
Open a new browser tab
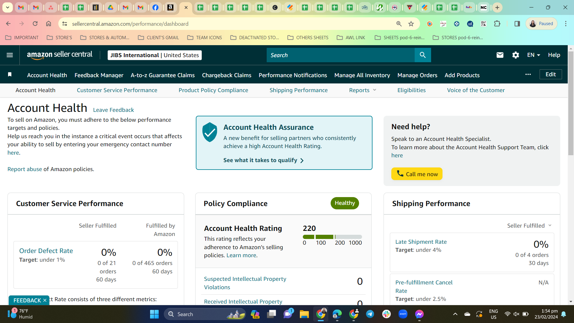coord(497,7)
